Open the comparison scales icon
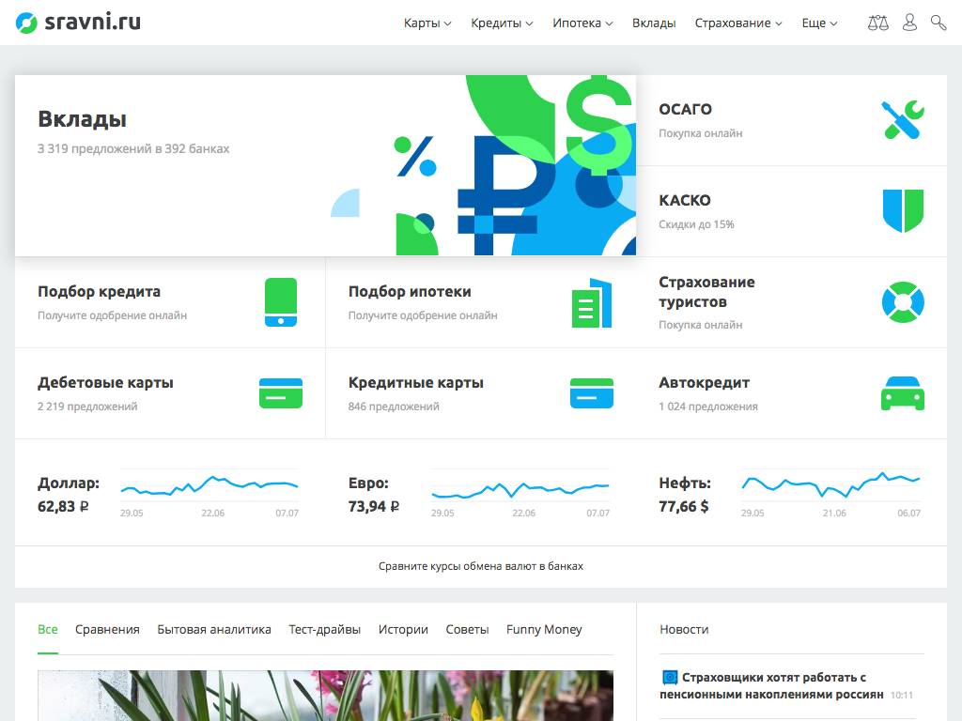The image size is (962, 721). pos(877,23)
